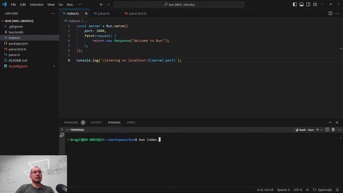Screen dimensions: 343x193
Task: Switch to the index.ts editor tab
Action: 73,13
